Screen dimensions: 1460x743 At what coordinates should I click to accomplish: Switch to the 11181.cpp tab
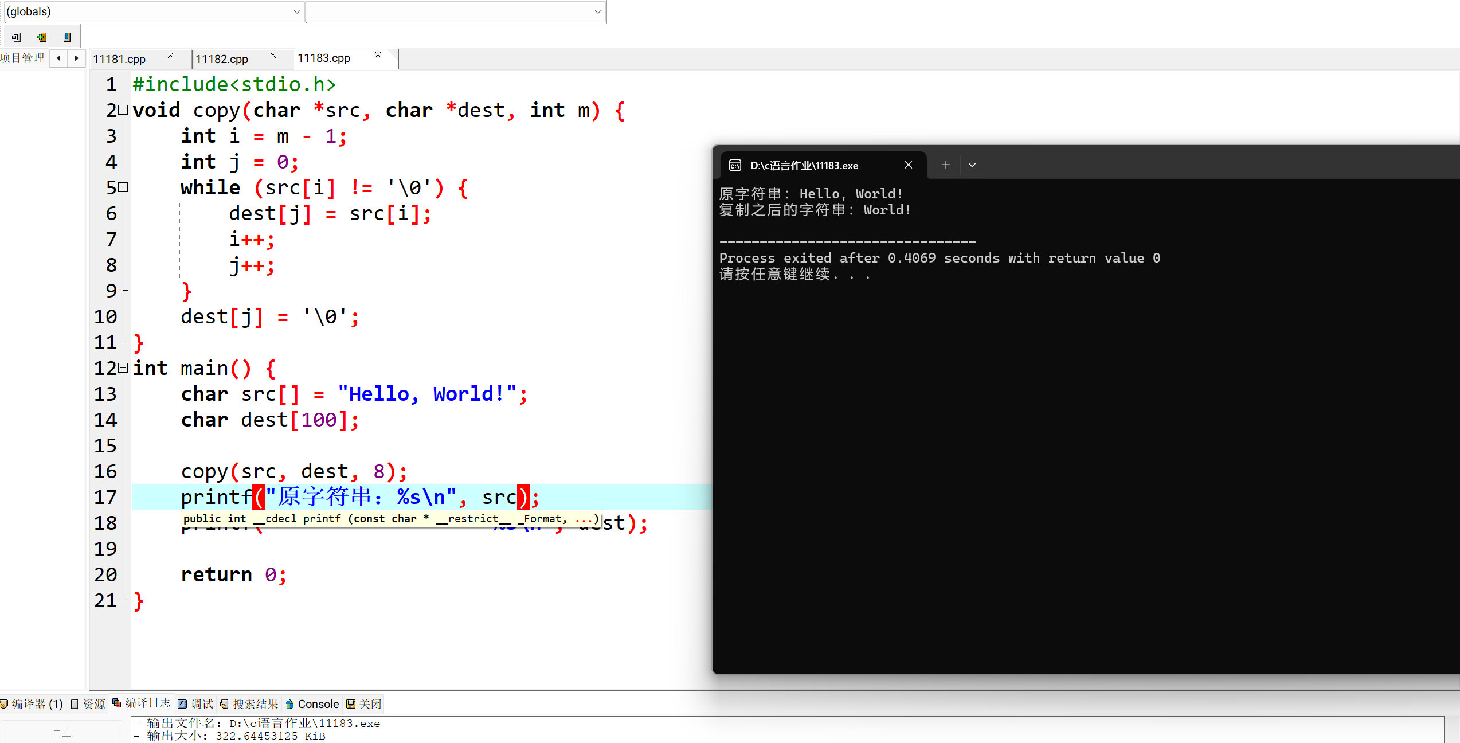tap(119, 59)
